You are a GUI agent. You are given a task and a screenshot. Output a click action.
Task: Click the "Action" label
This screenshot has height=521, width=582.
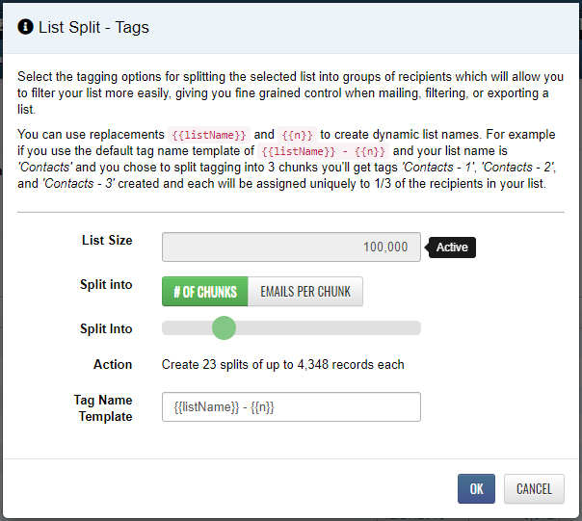[113, 364]
